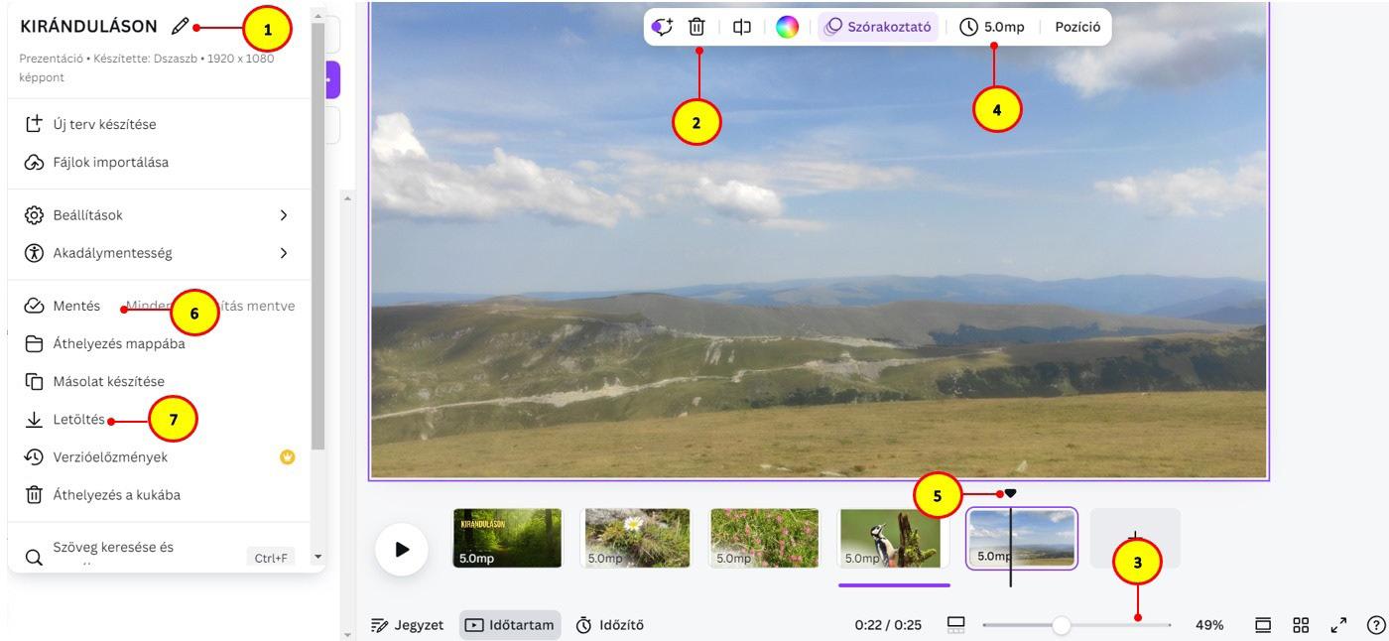Delete the page with the trash icon
Image resolution: width=1389 pixels, height=641 pixels.
tap(697, 27)
